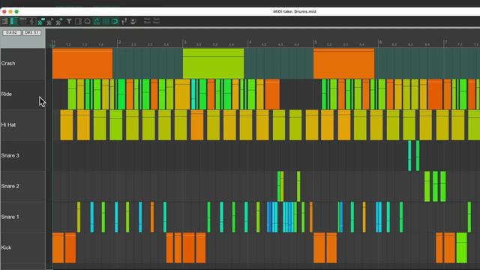The width and height of the screenshot is (480, 270).
Task: Open the filter events funnel icon
Action: click(69, 21)
